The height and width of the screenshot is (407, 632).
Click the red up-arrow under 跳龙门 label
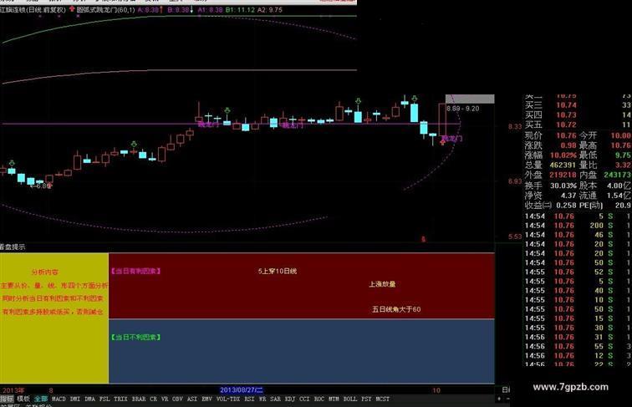pos(442,142)
